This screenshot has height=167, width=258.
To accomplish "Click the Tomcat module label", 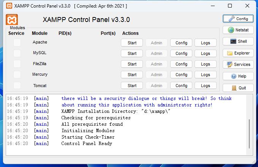I will tap(40, 86).
